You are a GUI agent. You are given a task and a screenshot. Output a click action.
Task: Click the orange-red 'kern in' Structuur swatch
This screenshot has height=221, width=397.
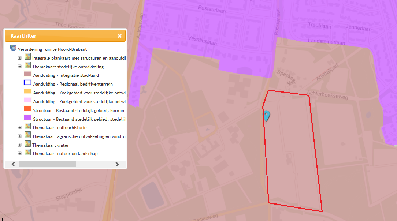[27, 109]
